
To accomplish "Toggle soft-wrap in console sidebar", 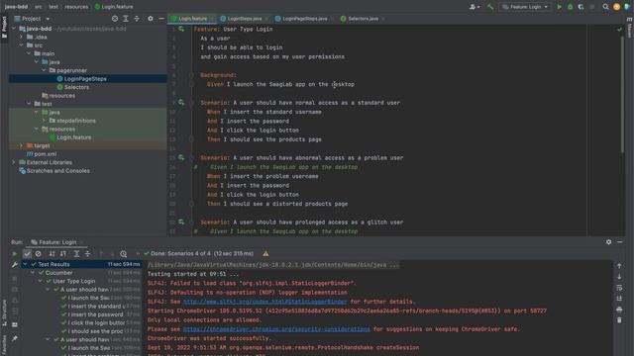I will point(619,288).
